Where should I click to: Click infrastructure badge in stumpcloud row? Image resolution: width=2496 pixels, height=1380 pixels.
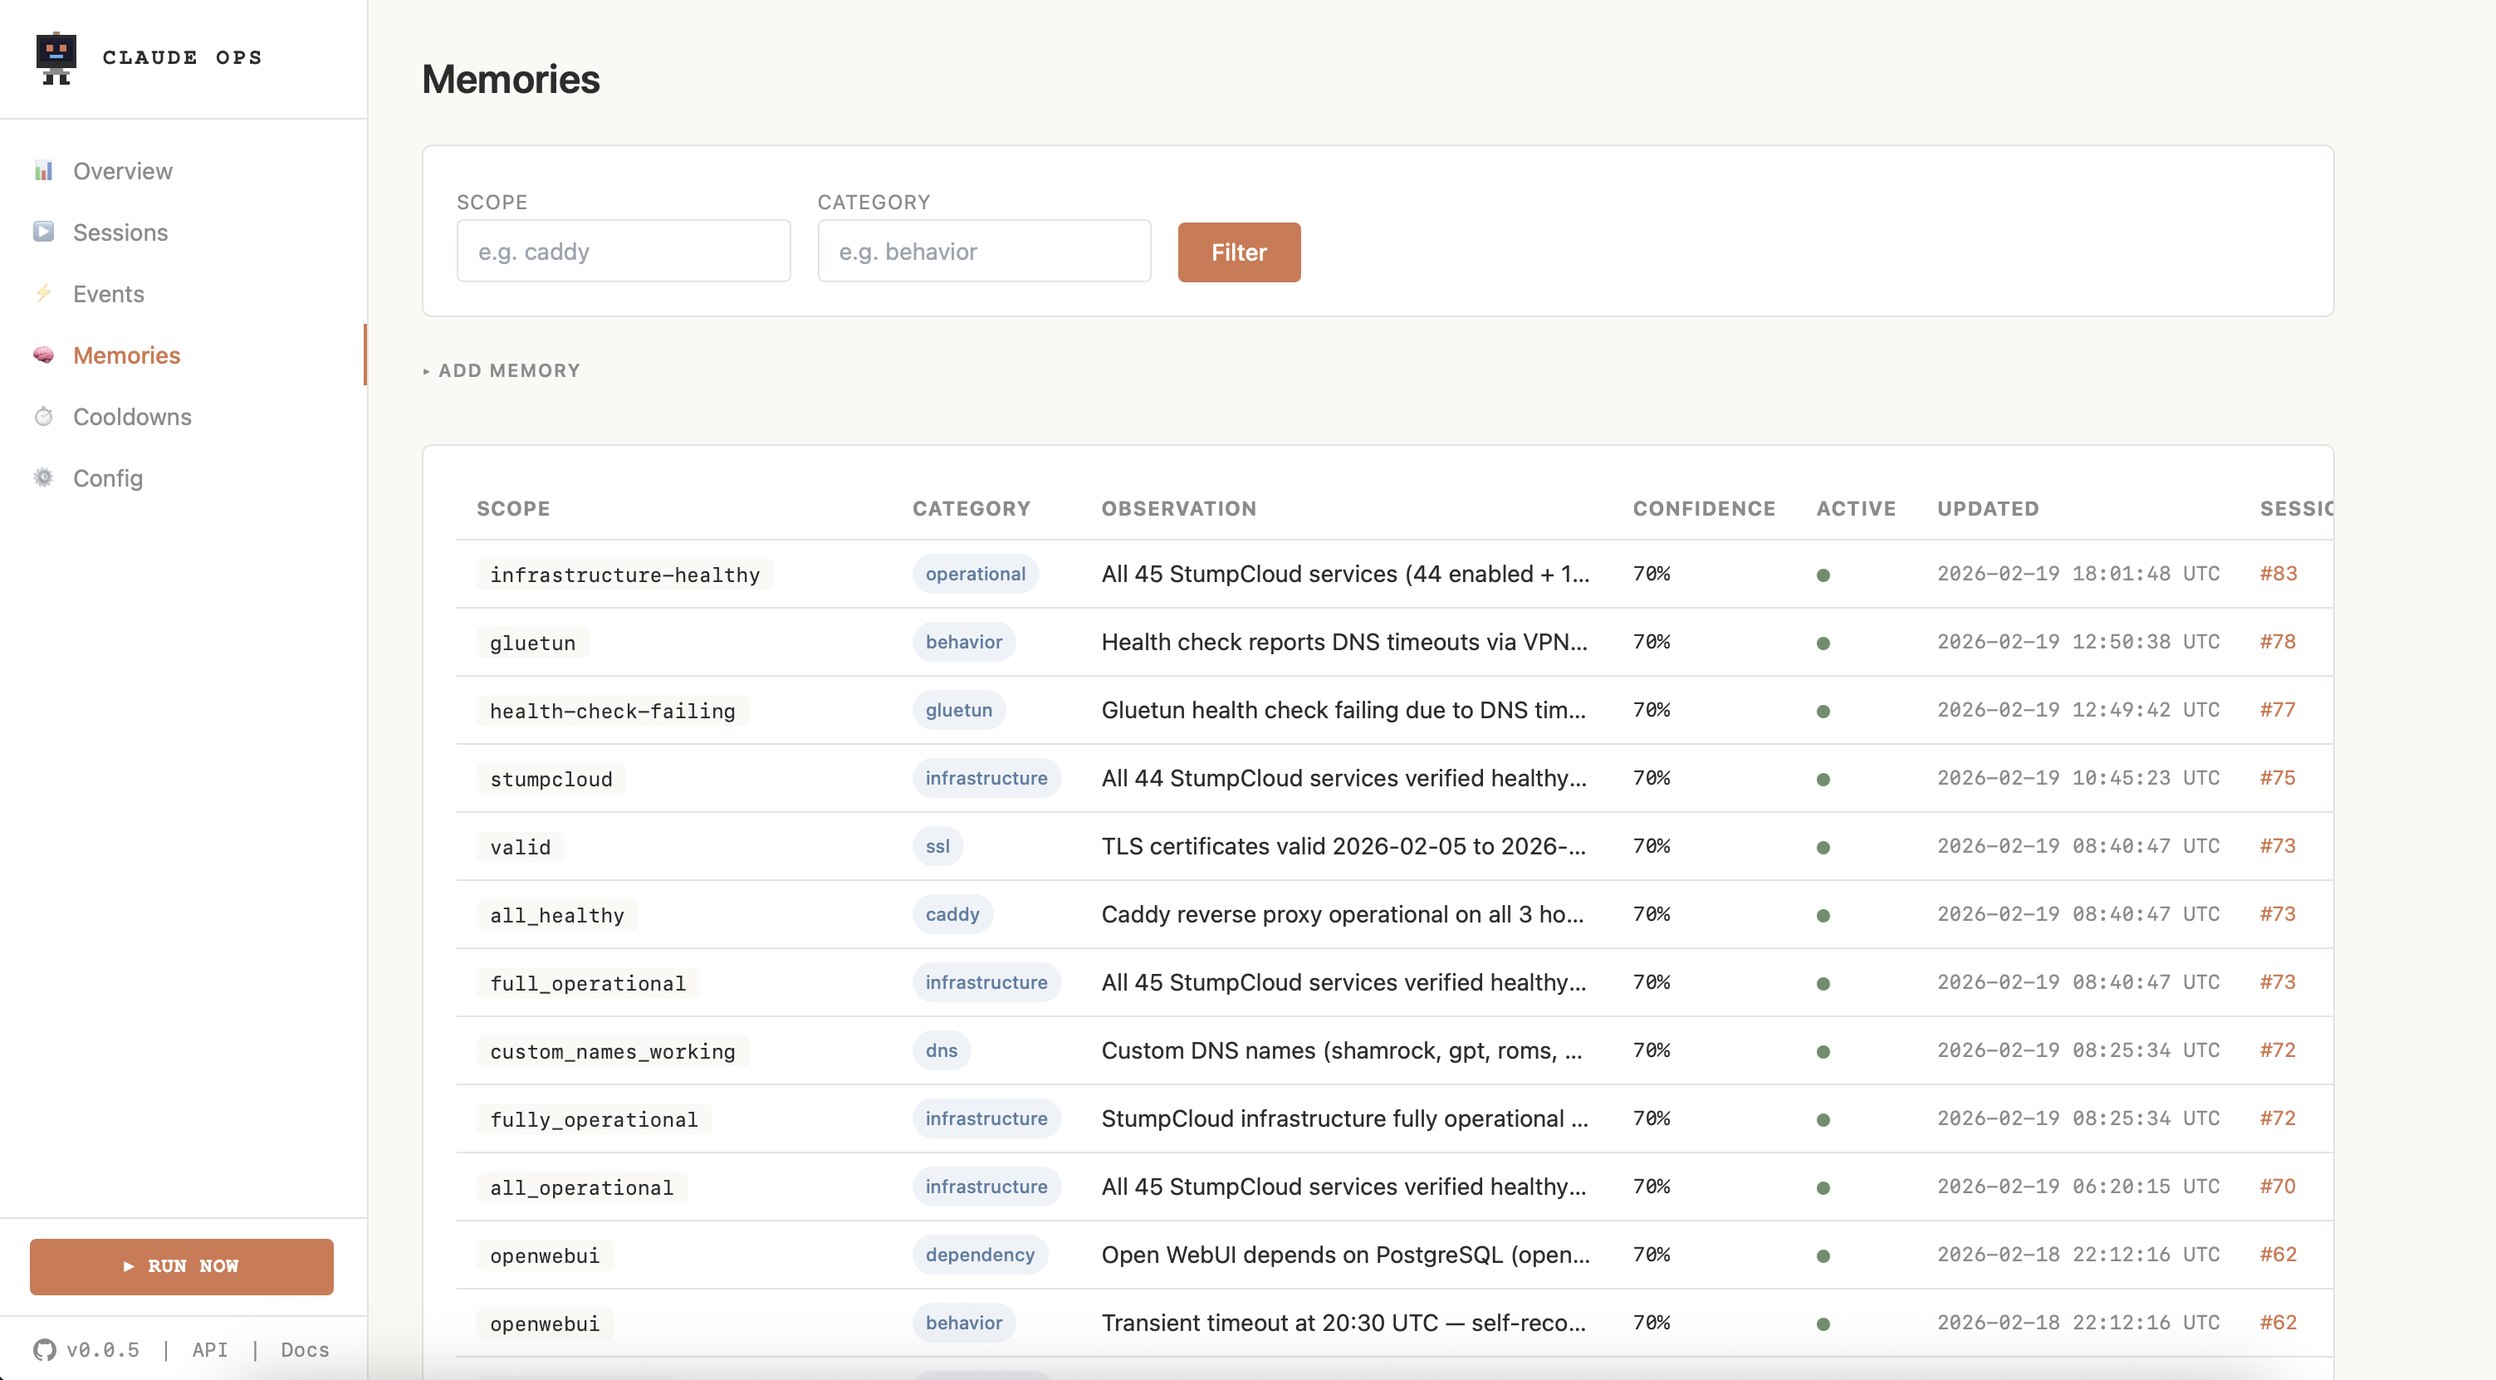point(986,777)
